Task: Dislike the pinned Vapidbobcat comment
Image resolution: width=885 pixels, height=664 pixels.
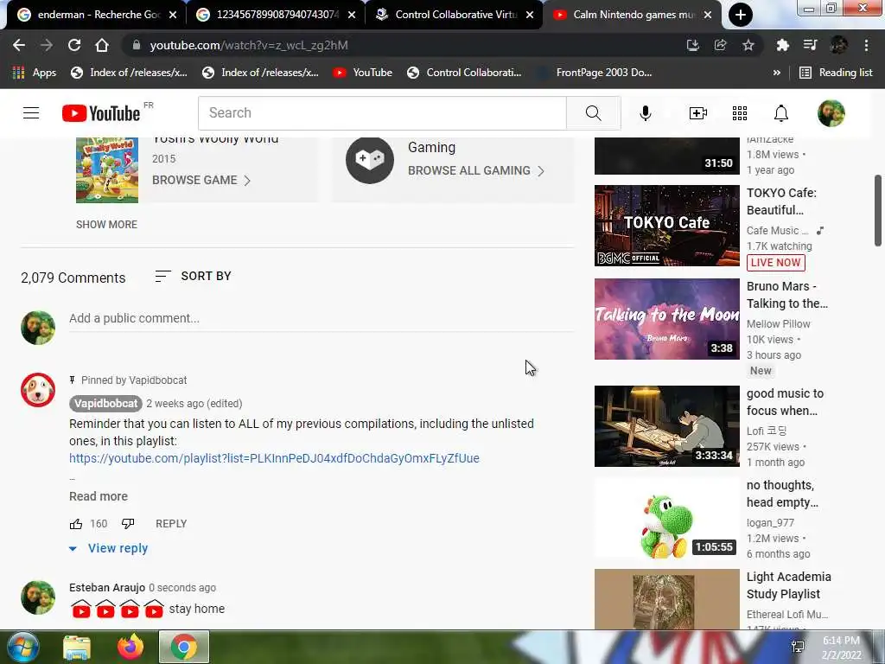Action: (128, 524)
